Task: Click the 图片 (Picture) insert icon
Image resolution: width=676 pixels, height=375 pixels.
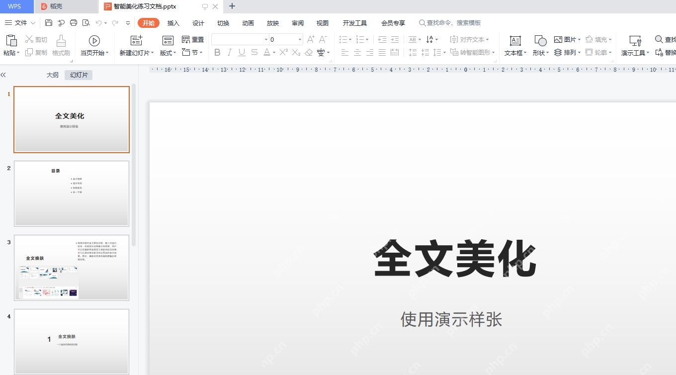Action: [x=558, y=39]
